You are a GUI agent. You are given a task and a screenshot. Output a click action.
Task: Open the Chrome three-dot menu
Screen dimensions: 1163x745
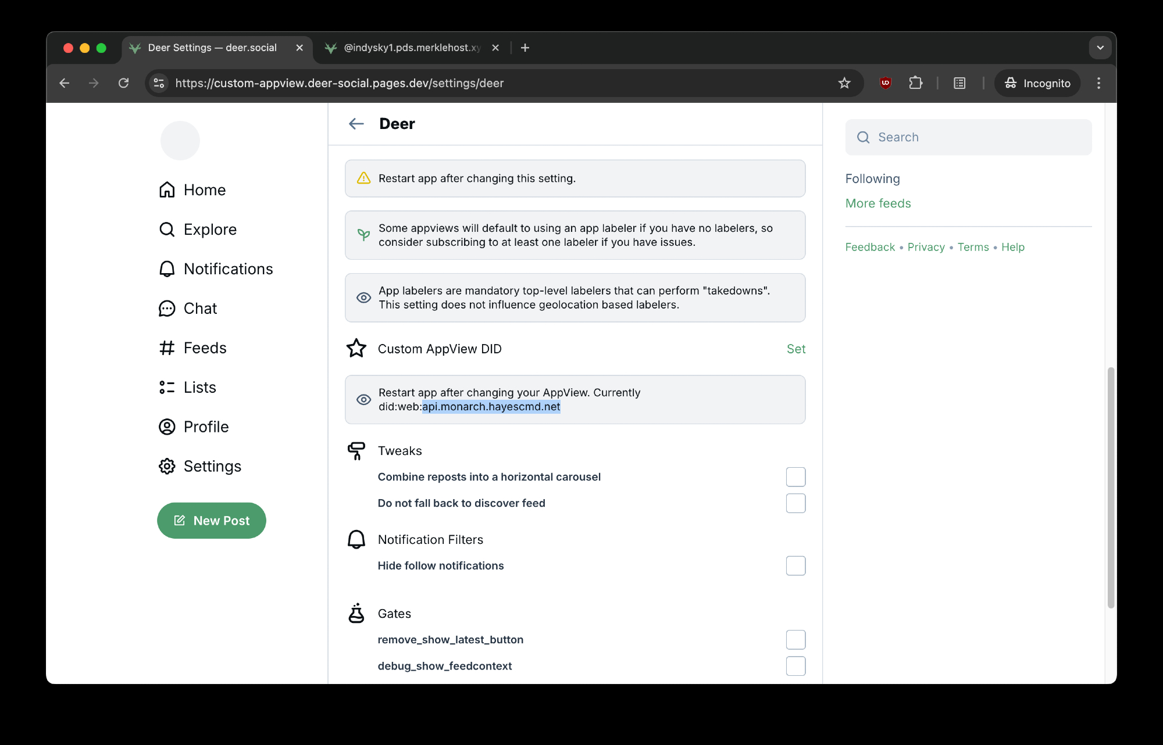[1098, 83]
